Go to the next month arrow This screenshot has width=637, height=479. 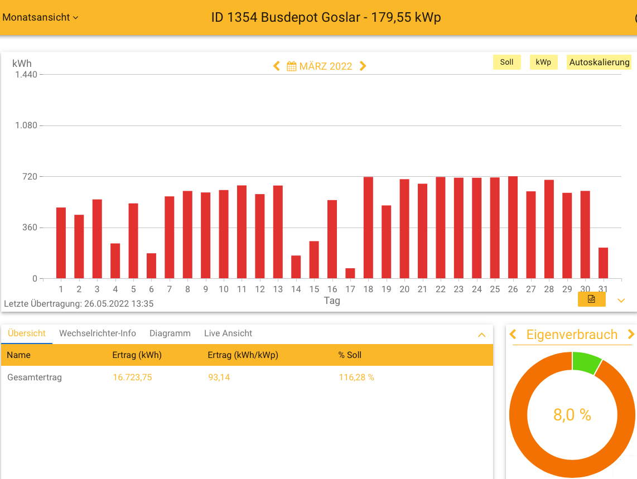pos(363,66)
